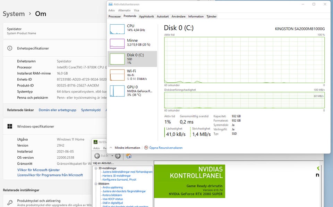Select the CPU performance graph thumbnail
Viewport: 333px width, 207px height.
click(x=117, y=29)
